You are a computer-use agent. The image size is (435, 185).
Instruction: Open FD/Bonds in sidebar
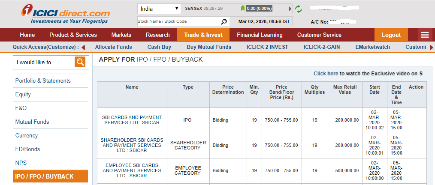28,149
